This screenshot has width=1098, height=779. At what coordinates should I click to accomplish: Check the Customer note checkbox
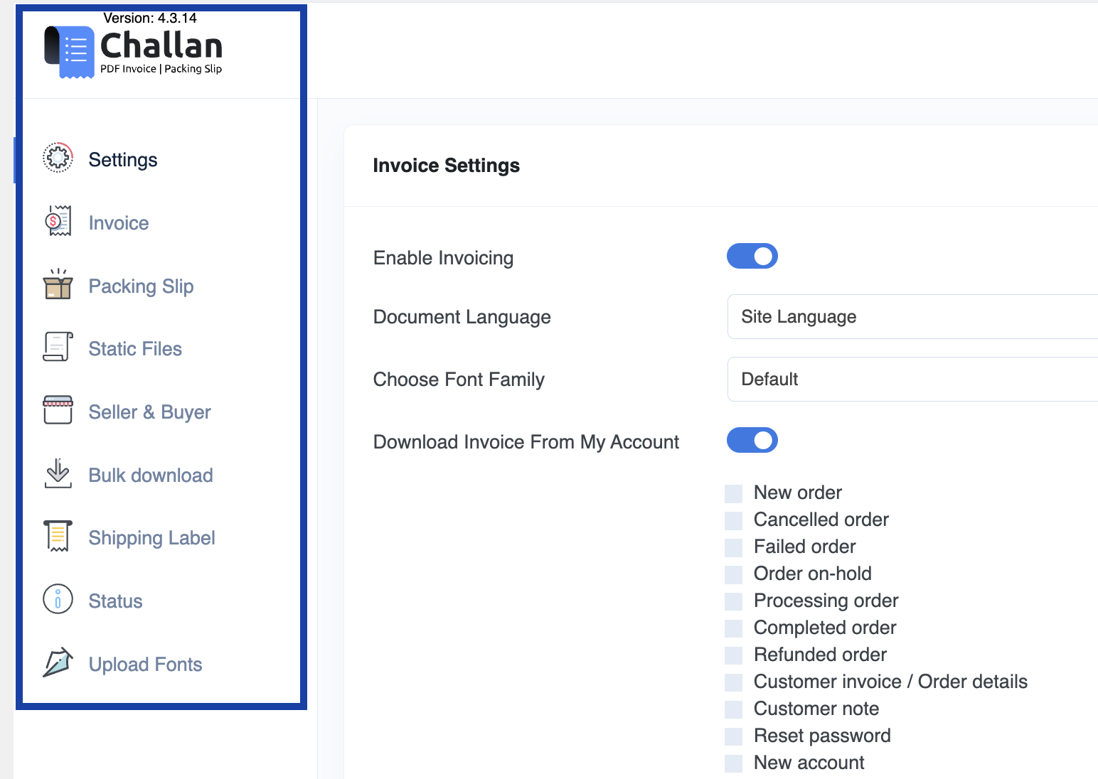click(x=733, y=709)
